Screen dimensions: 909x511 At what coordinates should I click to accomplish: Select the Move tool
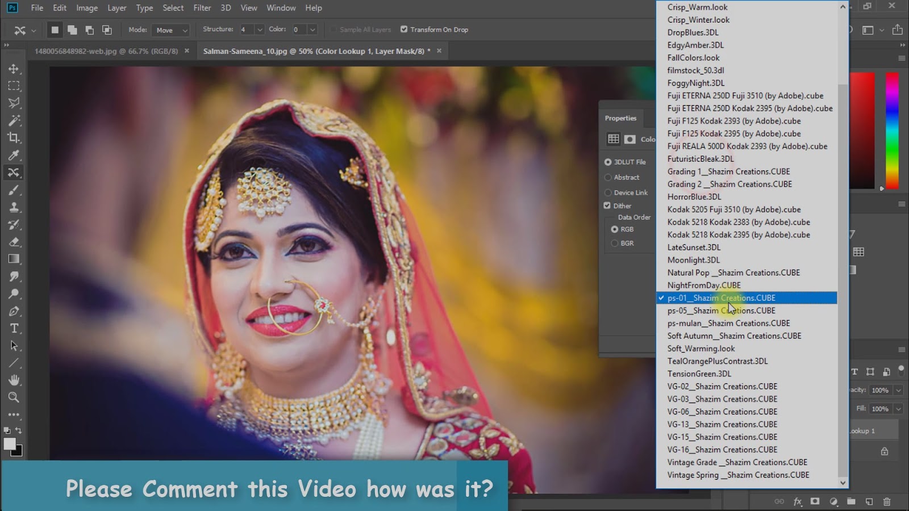(x=14, y=68)
